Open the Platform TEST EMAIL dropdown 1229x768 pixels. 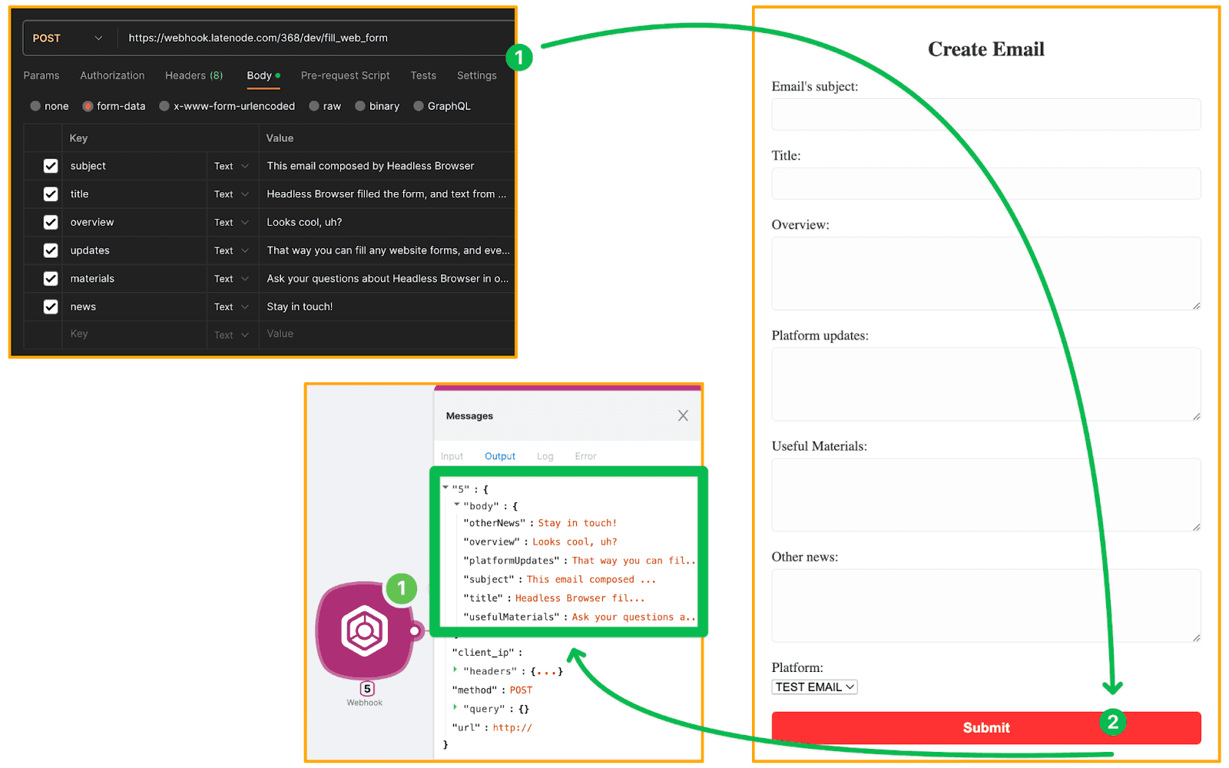coord(814,687)
